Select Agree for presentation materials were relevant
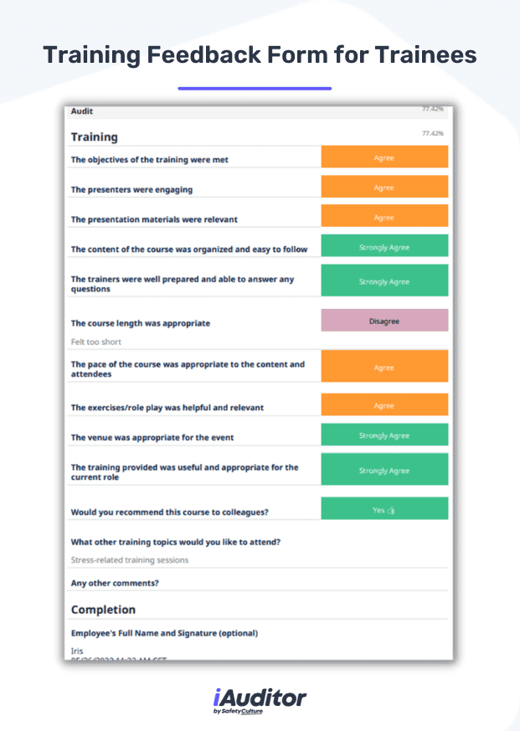Screen dimensions: 520x731 (384, 216)
